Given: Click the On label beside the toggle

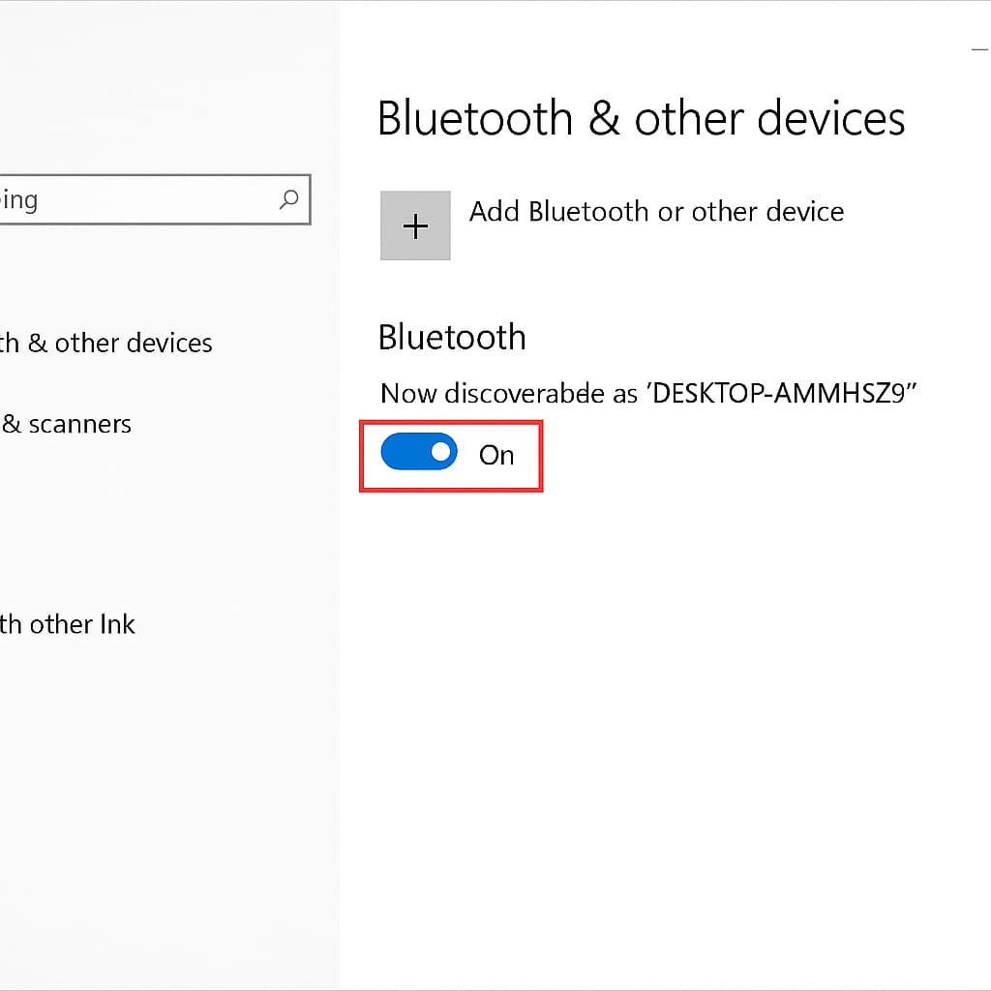Looking at the screenshot, I should [x=497, y=455].
